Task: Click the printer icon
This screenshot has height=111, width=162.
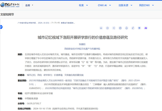Action: [x=120, y=28]
